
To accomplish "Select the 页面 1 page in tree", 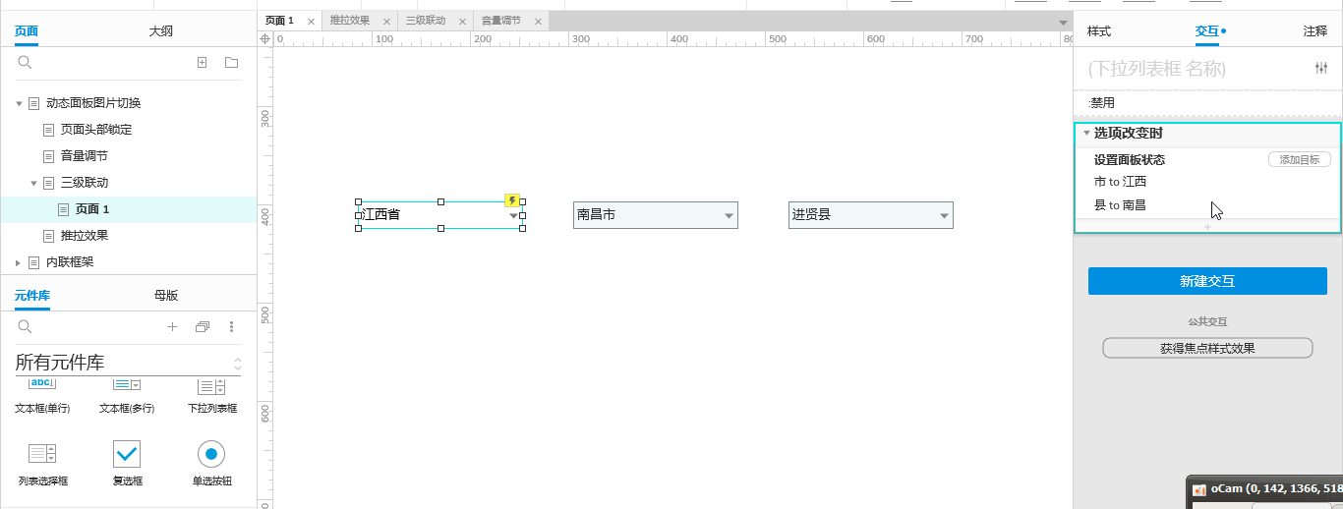I will pos(92,209).
